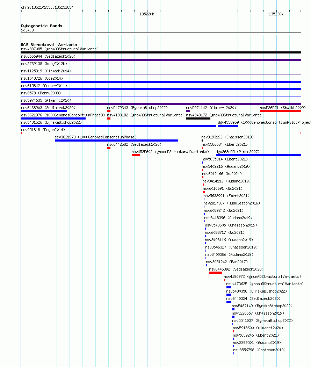Click nsv3418396 (Audano2019) label
The height and width of the screenshot is (367, 311).
pos(228,218)
